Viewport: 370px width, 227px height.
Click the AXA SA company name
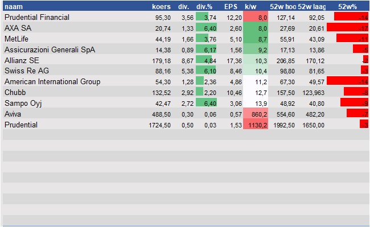click(18, 28)
